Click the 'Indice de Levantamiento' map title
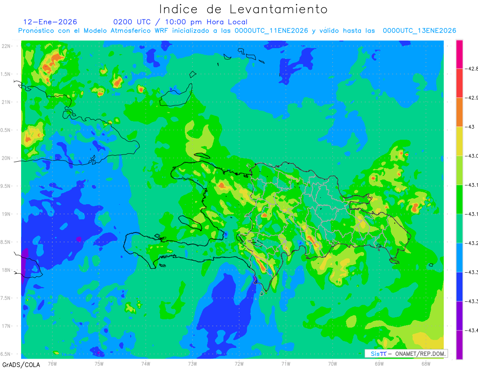The height and width of the screenshot is (369, 478). tap(243, 9)
